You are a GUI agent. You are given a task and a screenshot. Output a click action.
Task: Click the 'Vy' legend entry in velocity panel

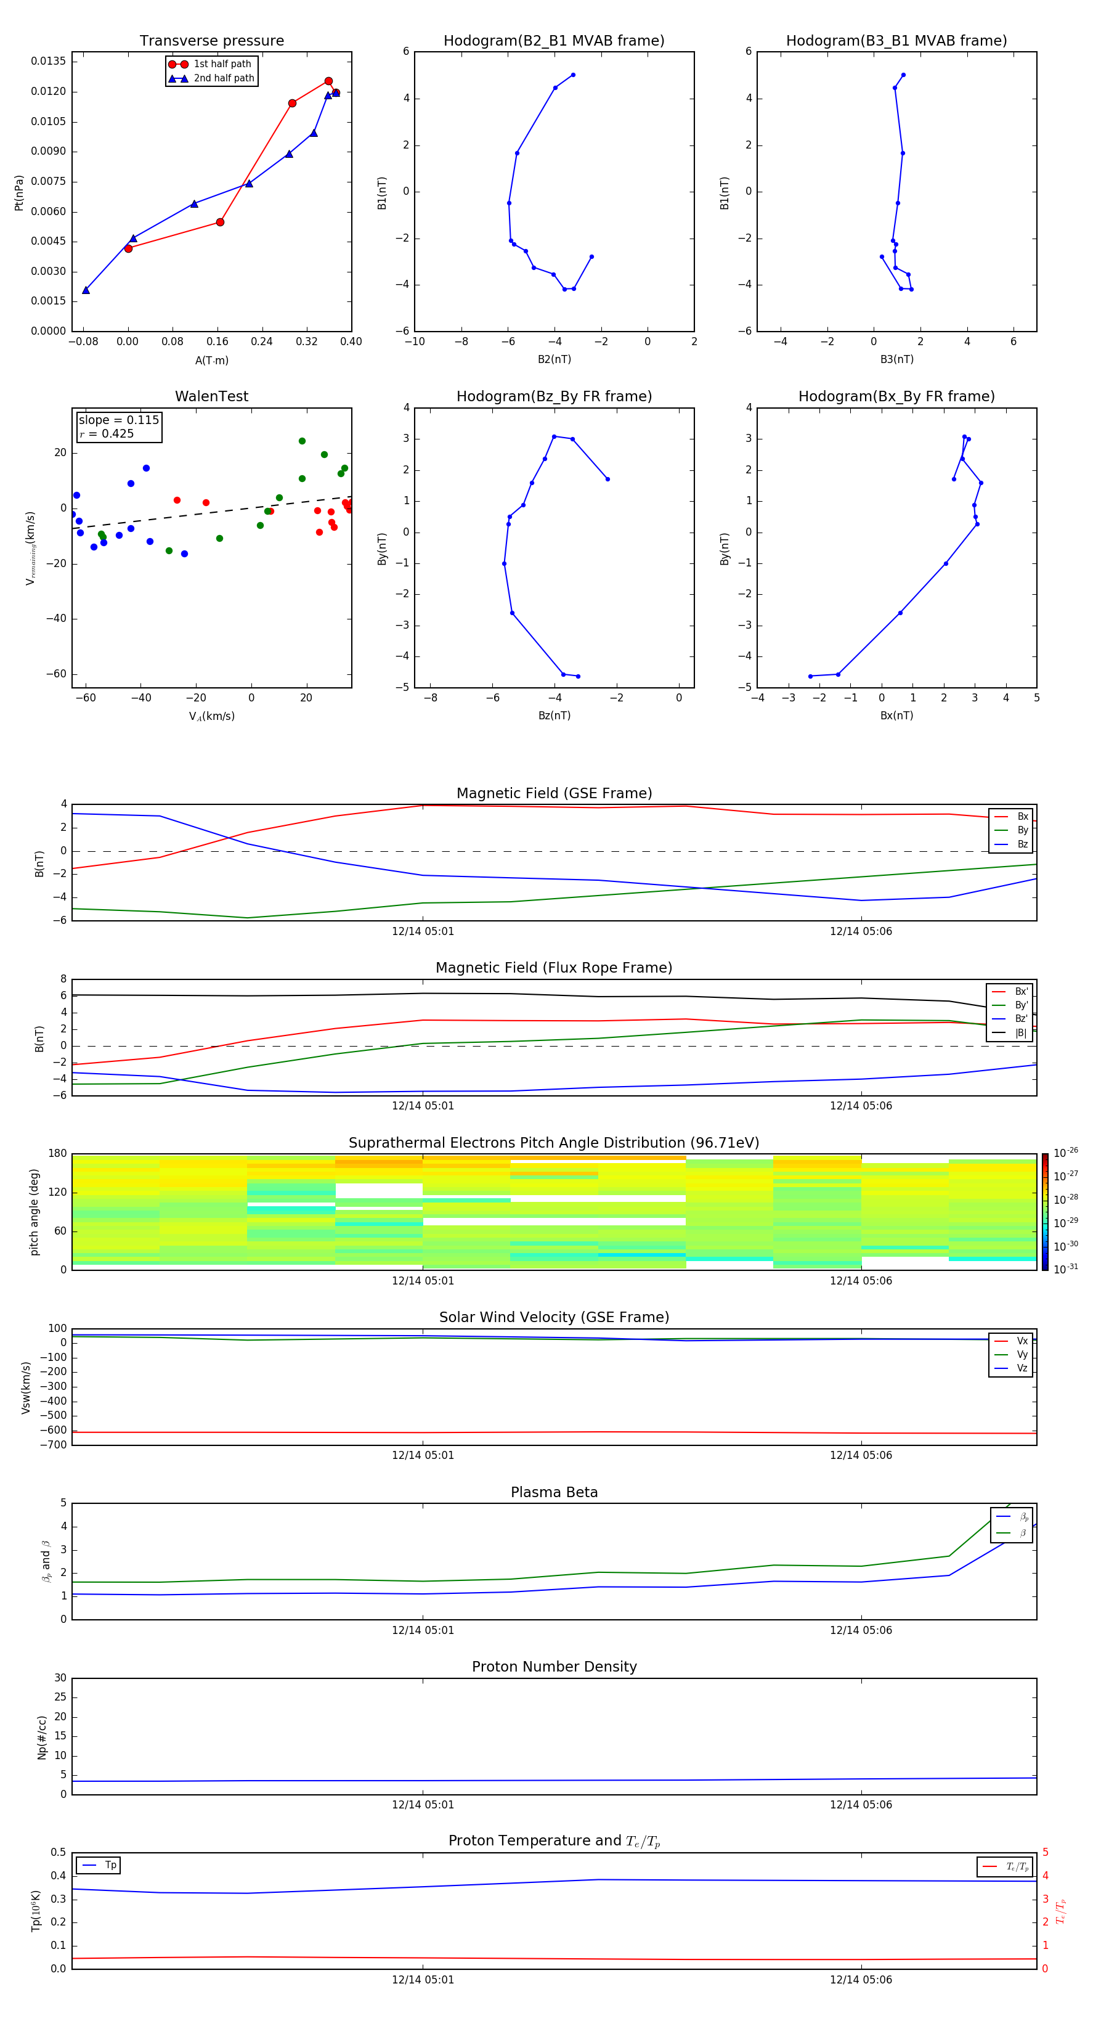click(x=1011, y=1354)
